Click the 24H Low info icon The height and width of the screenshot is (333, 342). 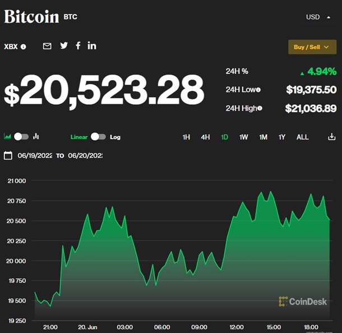point(258,90)
